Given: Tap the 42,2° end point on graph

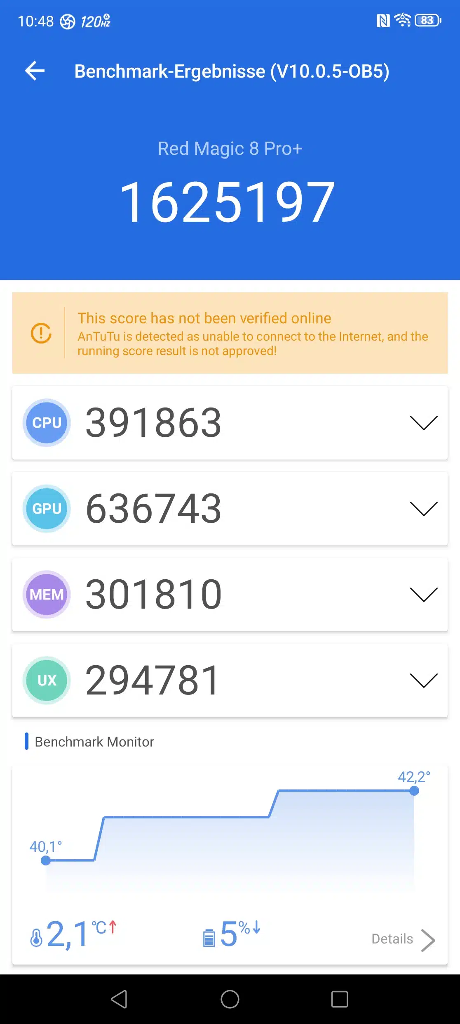Looking at the screenshot, I should (x=414, y=791).
